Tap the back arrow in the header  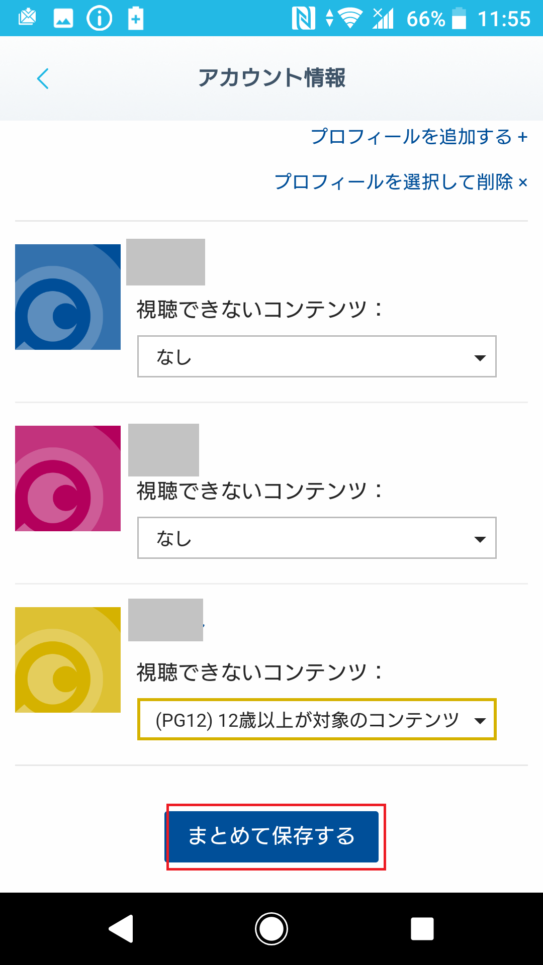click(43, 79)
